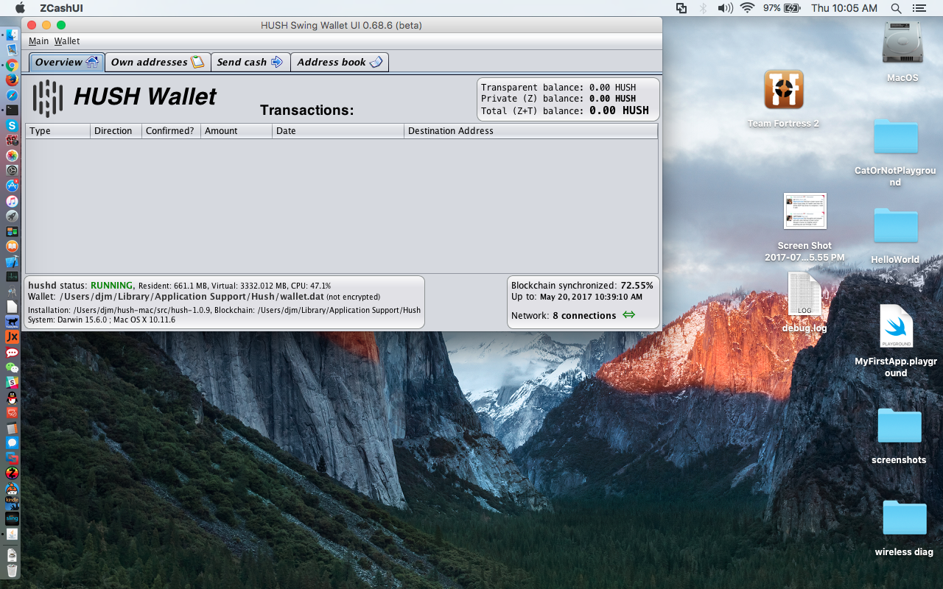Click the Date column header

(x=338, y=131)
